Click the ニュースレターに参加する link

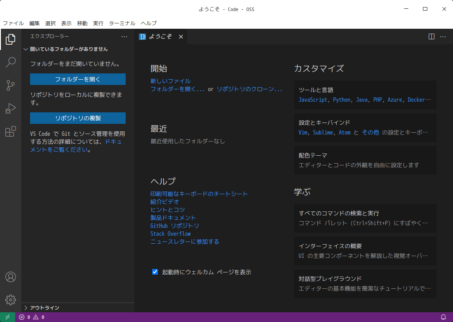(184, 241)
